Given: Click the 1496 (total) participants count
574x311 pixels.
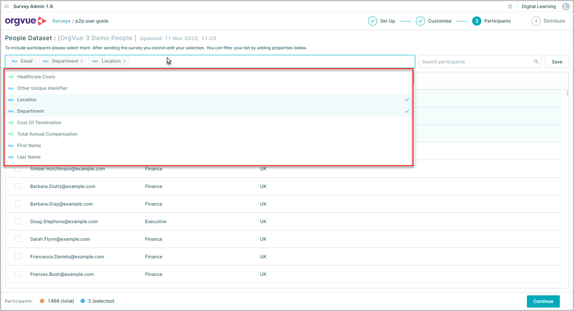Looking at the screenshot, I should 61,301.
